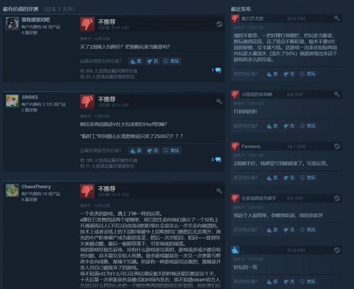The width and height of the screenshot is (354, 289).
Task: Mark 欢乐 (funny) on the first review
Action: tap(172, 61)
